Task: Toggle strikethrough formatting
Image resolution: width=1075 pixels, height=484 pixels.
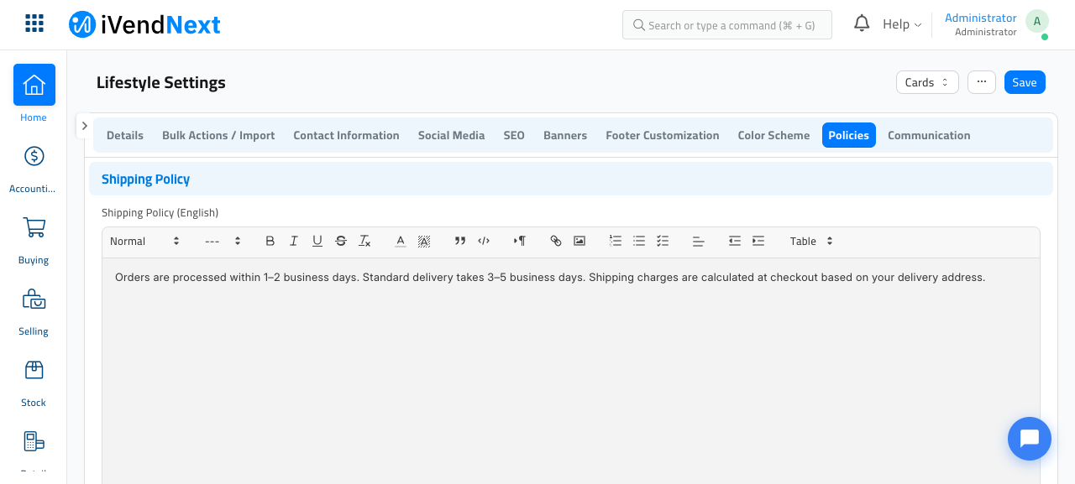Action: (x=341, y=241)
